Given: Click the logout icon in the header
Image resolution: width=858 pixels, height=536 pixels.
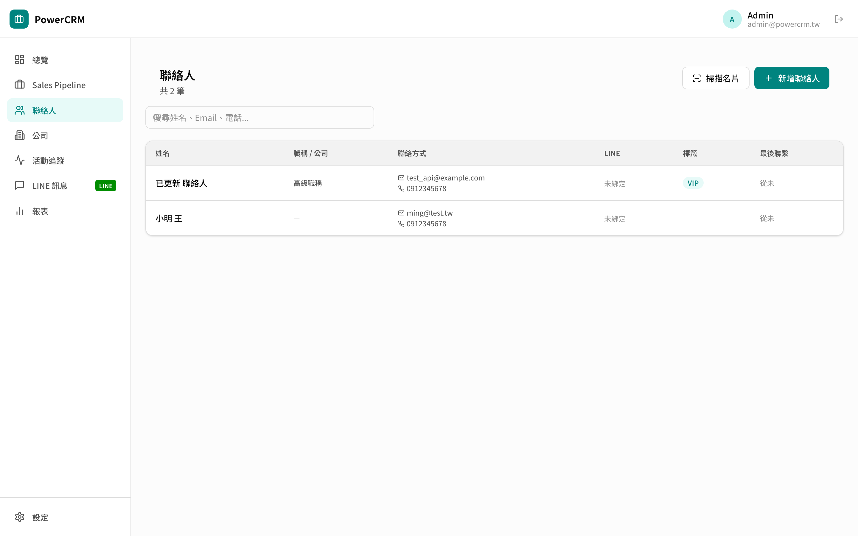Looking at the screenshot, I should click(839, 19).
